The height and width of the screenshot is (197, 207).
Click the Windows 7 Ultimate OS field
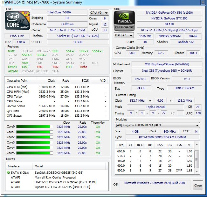point(155,185)
